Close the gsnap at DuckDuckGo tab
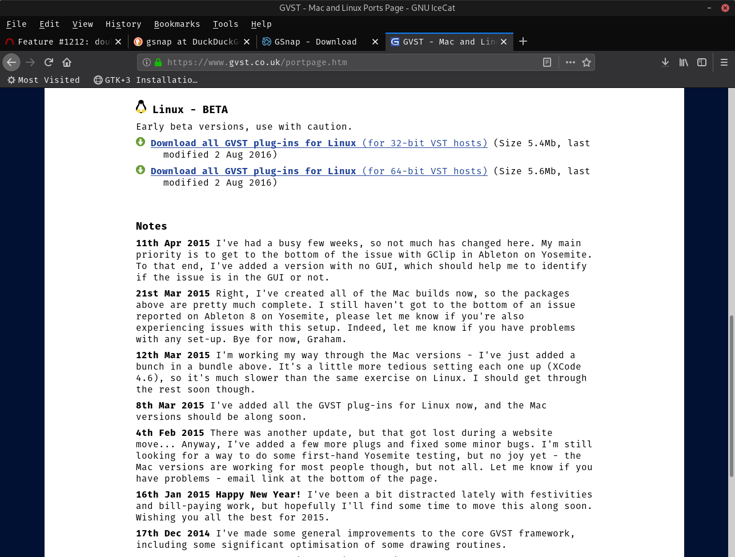735x557 pixels. click(x=247, y=42)
